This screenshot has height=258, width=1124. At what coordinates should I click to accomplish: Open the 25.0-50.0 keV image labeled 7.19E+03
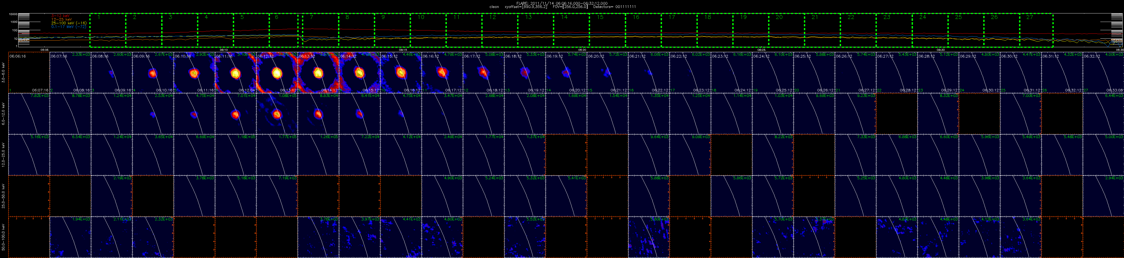pyautogui.click(x=277, y=196)
